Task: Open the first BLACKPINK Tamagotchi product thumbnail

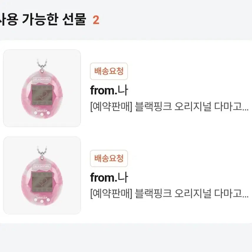Action: [42, 88]
